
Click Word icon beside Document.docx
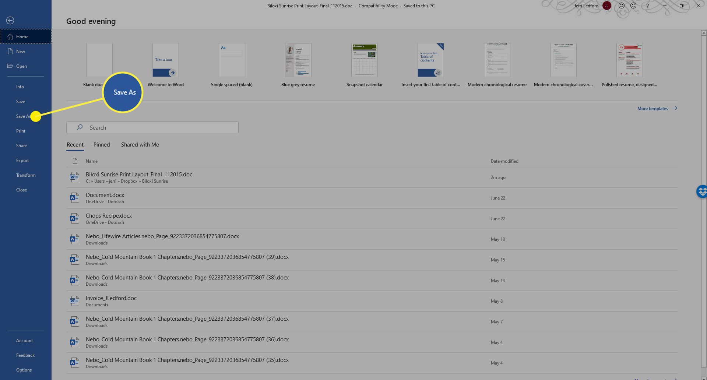[x=74, y=198]
